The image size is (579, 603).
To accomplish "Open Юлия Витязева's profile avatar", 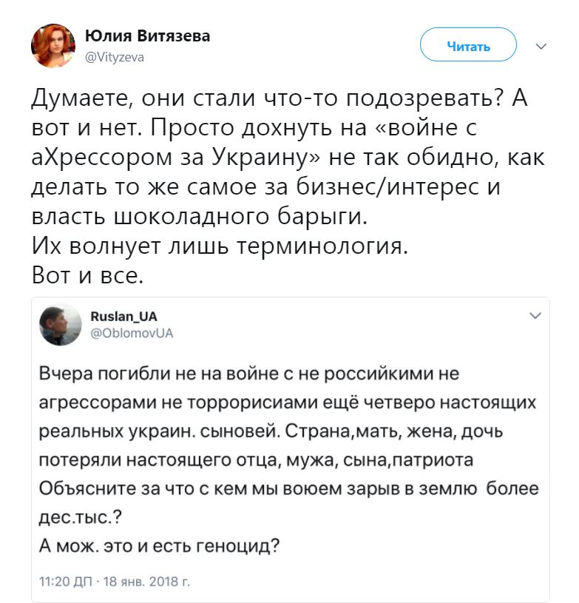I will point(53,46).
